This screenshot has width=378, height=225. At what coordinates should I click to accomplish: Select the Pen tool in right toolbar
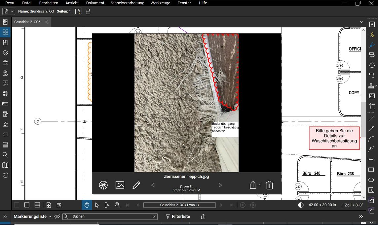(372, 45)
